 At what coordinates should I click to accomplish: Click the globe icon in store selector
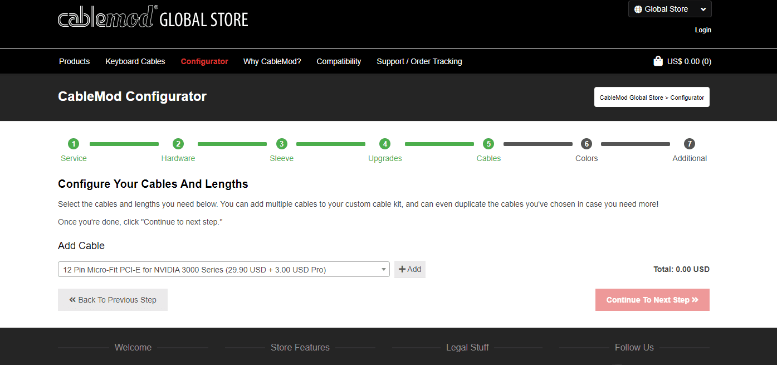coord(638,9)
